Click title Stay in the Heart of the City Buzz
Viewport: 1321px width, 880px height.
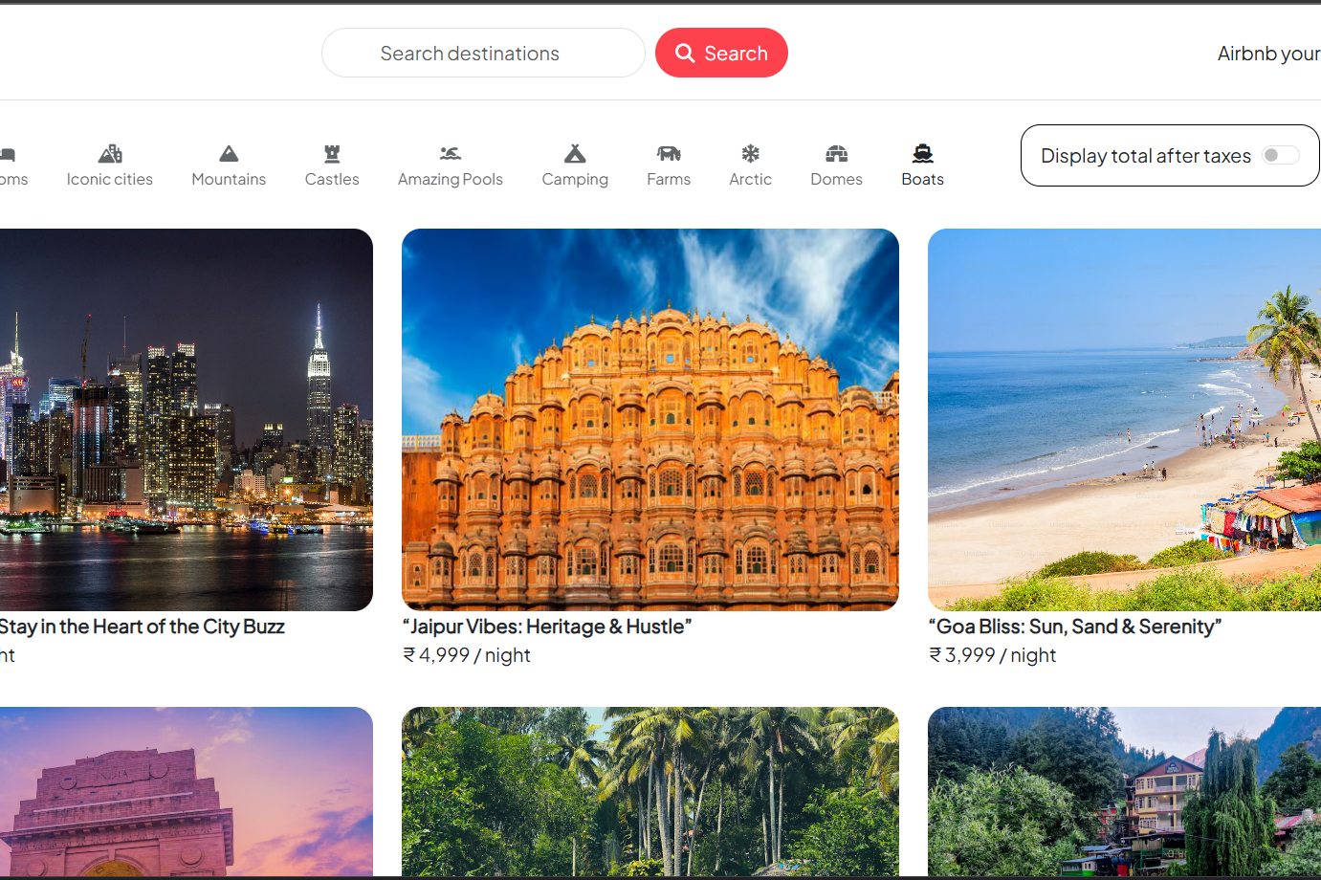coord(143,627)
